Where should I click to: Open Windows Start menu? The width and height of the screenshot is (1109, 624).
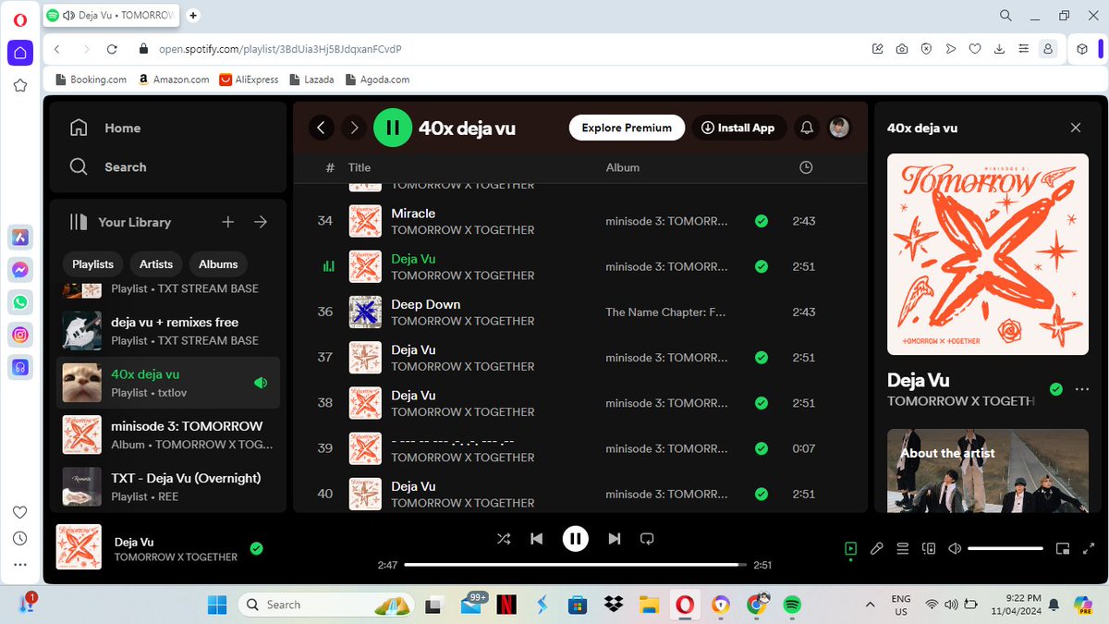pyautogui.click(x=217, y=605)
